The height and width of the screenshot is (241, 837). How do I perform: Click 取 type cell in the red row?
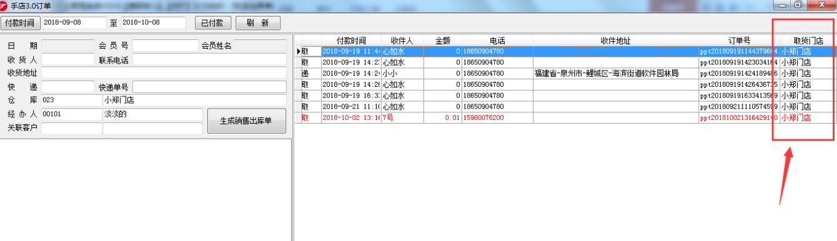click(x=311, y=117)
